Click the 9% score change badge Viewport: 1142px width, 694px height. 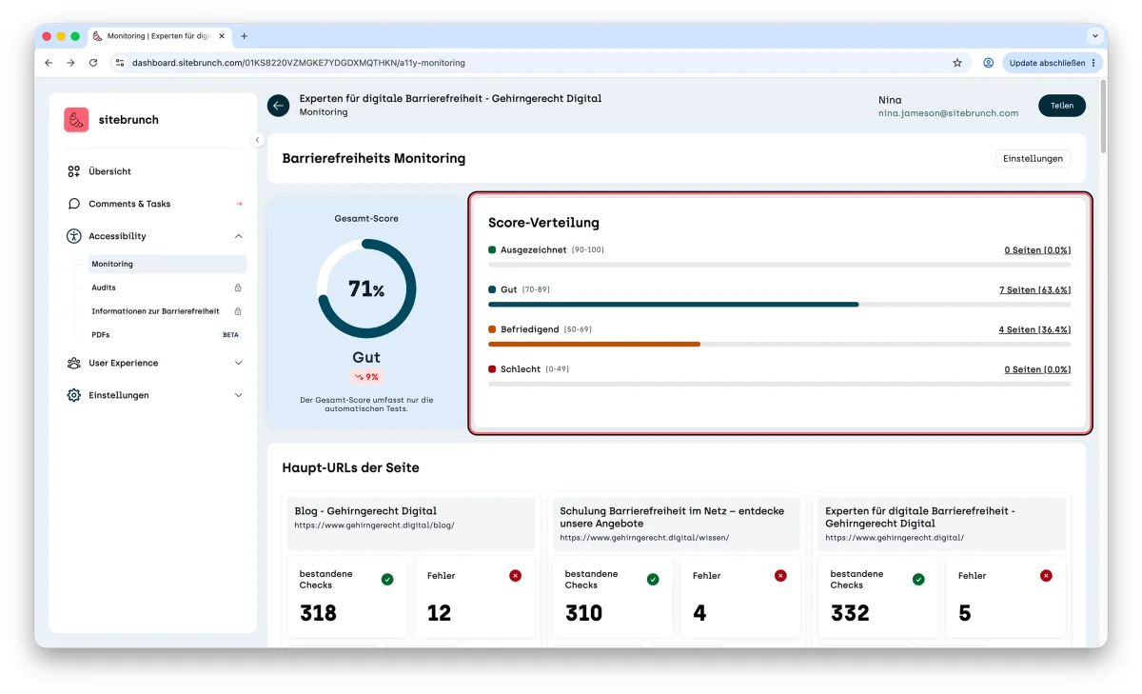click(366, 377)
